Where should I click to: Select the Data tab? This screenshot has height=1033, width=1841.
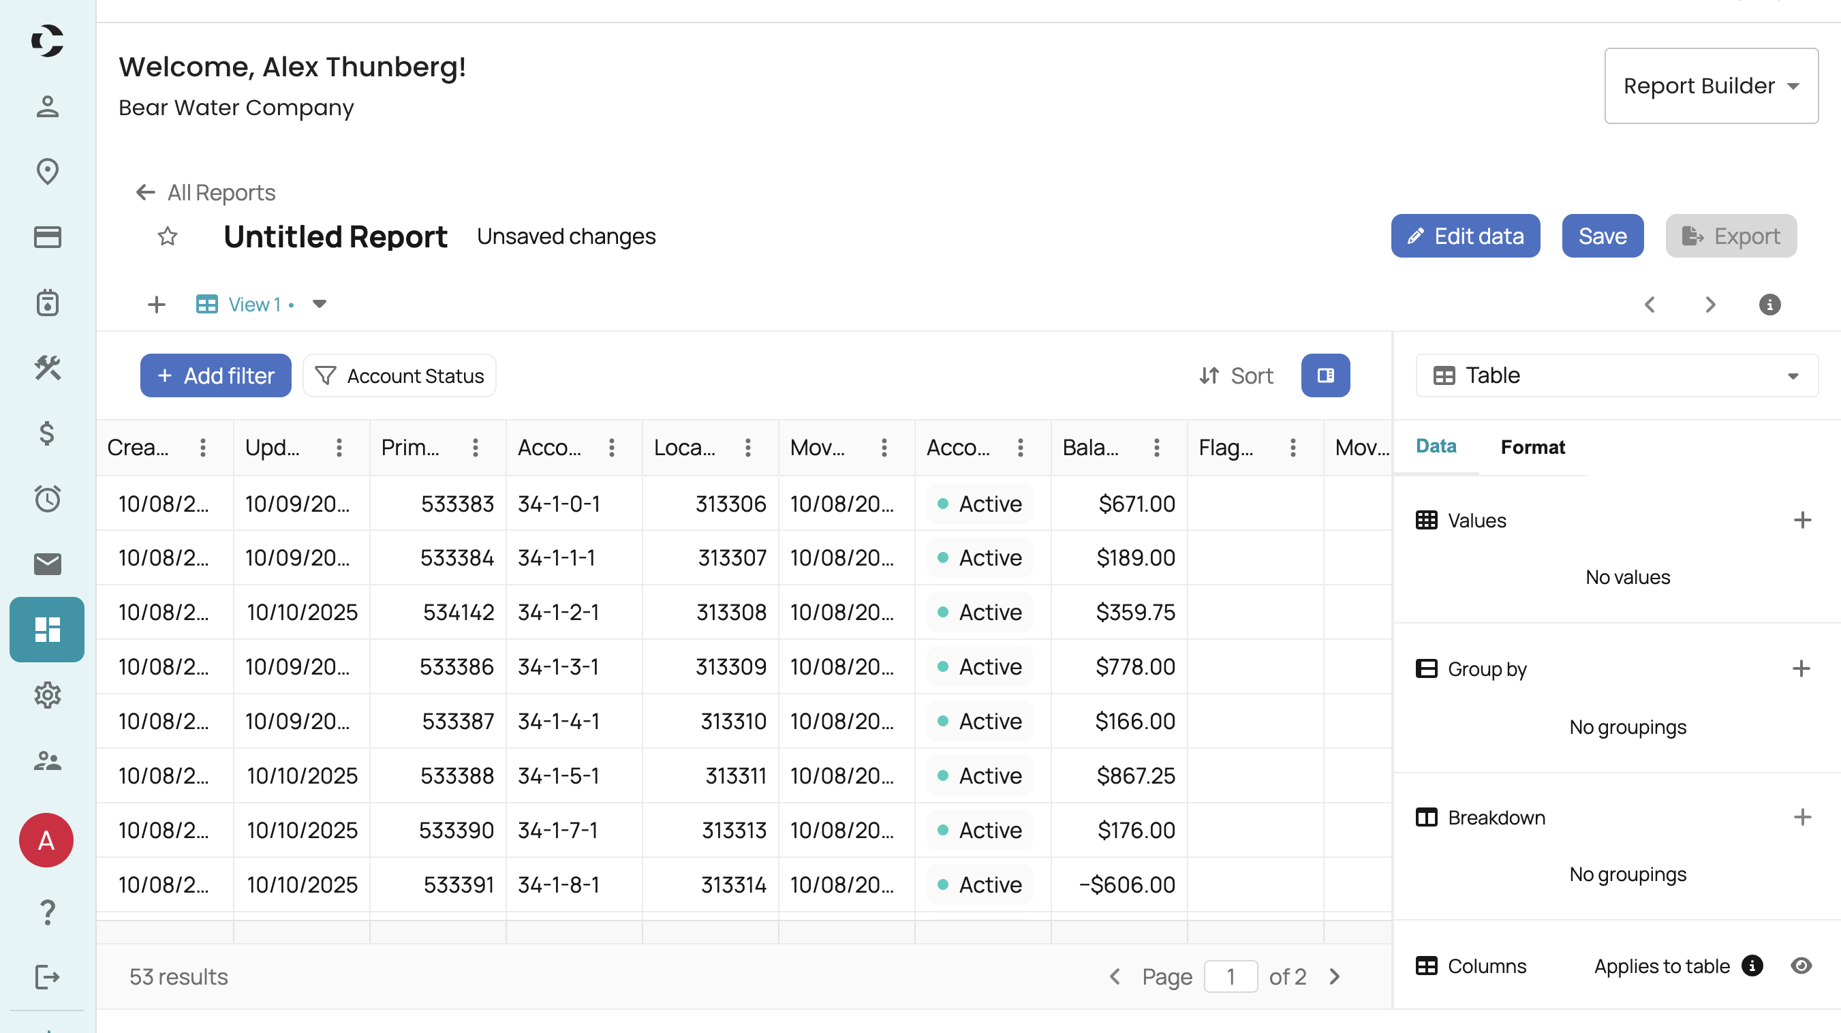point(1436,446)
